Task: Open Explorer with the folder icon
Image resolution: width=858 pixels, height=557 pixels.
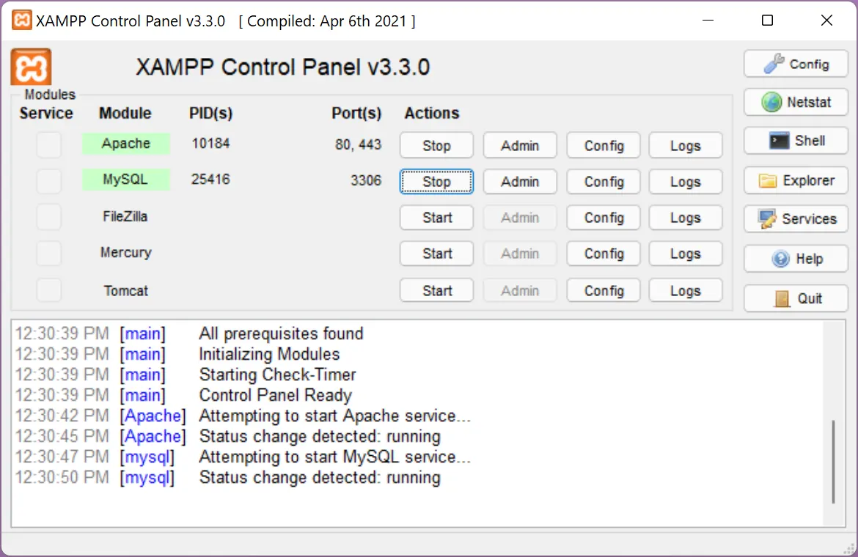Action: 768,181
